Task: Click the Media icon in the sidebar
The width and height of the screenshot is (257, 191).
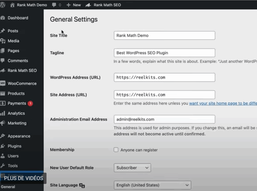Action: click(x=3, y=41)
